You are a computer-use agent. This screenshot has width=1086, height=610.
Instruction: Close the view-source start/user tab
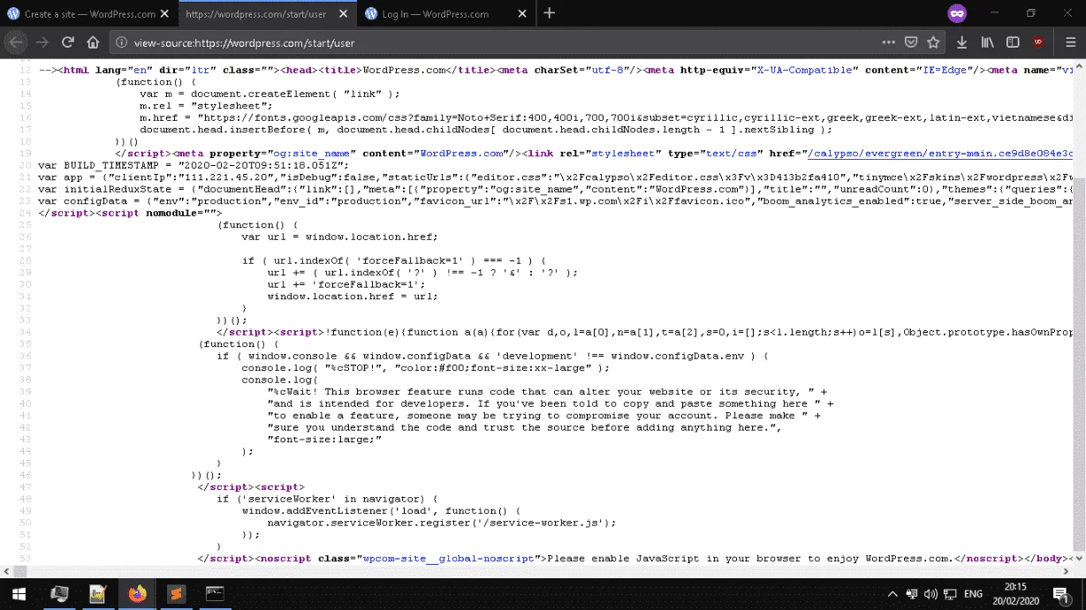343,14
